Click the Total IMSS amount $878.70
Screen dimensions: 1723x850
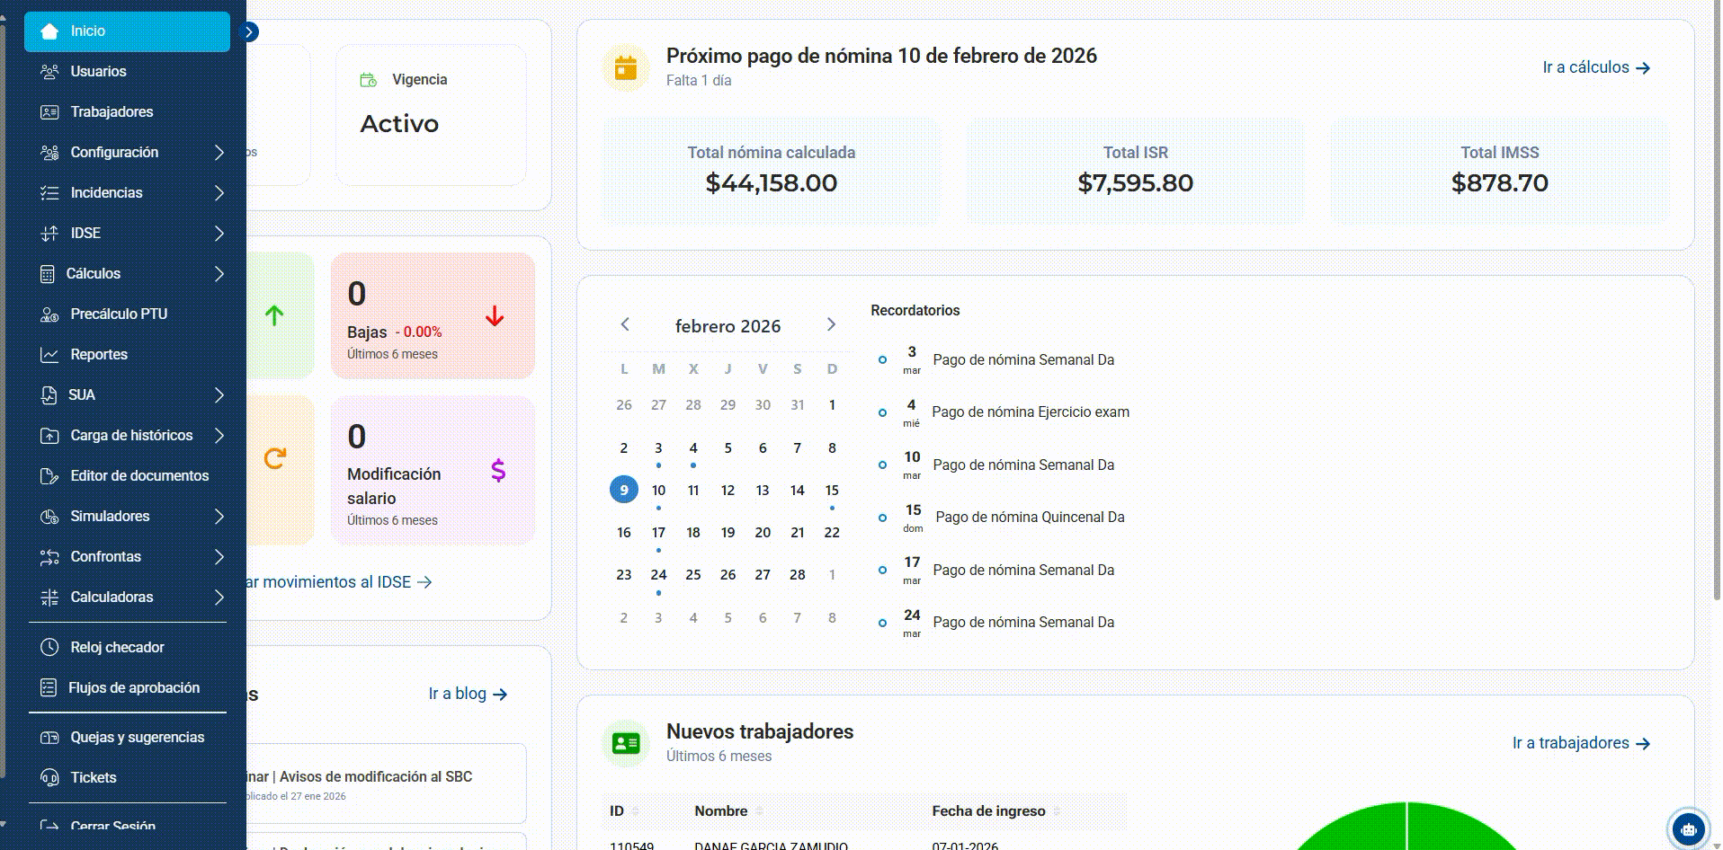click(x=1499, y=183)
